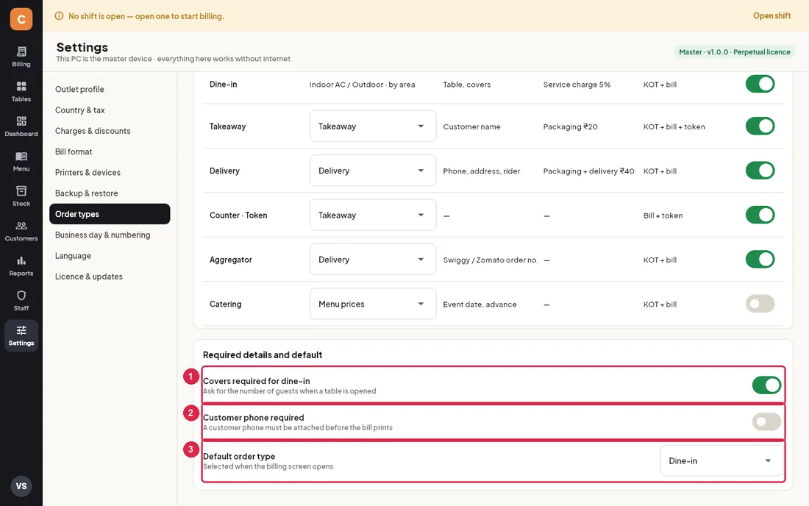Screen dimensions: 809x506
Task: Click 'Bill + token' in Counter row
Action: [663, 215]
